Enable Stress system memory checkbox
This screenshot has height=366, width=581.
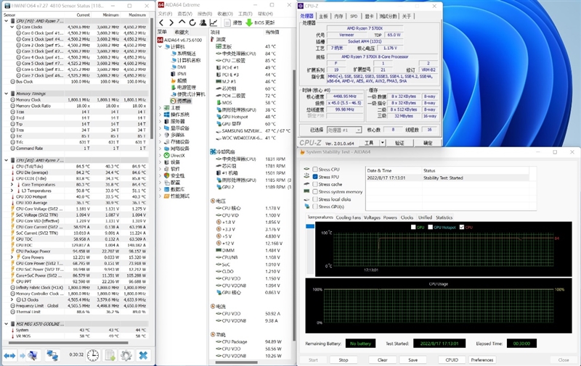pos(315,191)
